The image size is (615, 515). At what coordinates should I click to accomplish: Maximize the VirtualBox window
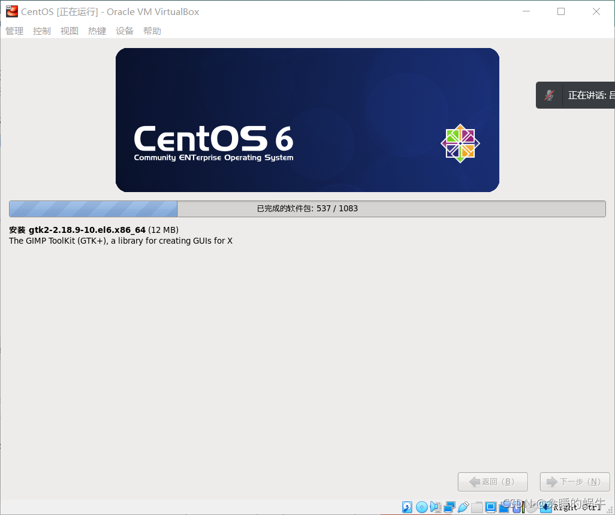coord(561,11)
